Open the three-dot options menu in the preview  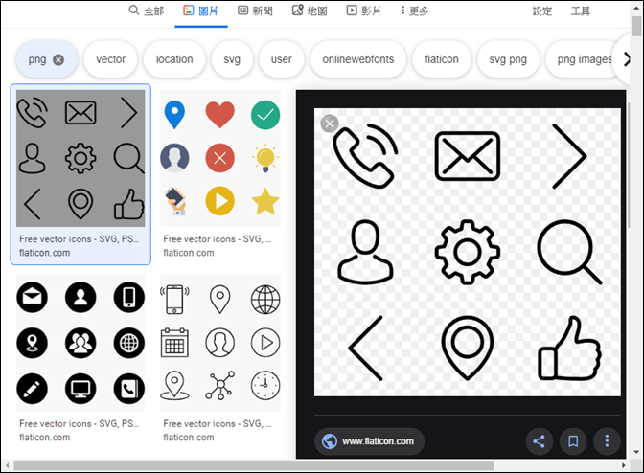tap(607, 441)
